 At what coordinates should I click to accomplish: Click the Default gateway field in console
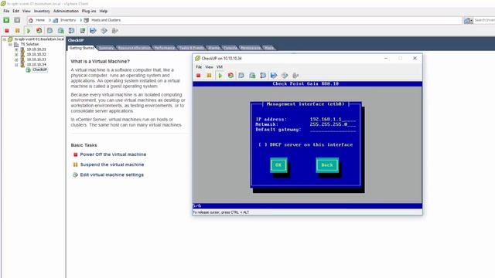coord(333,129)
